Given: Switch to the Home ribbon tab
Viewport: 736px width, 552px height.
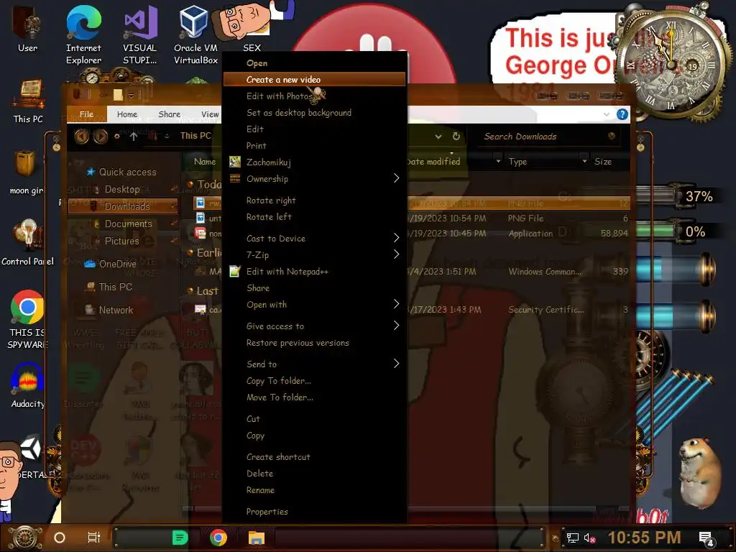Looking at the screenshot, I should point(127,114).
